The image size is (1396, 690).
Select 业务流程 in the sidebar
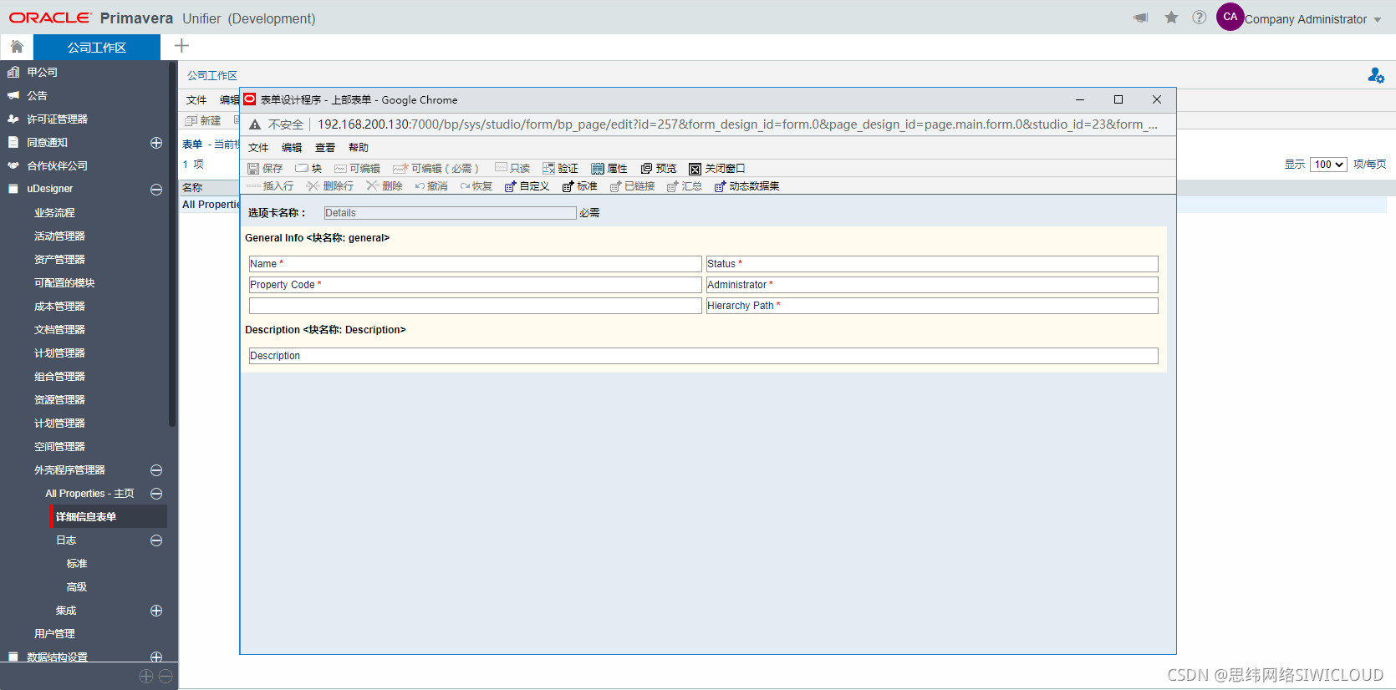tap(54, 213)
